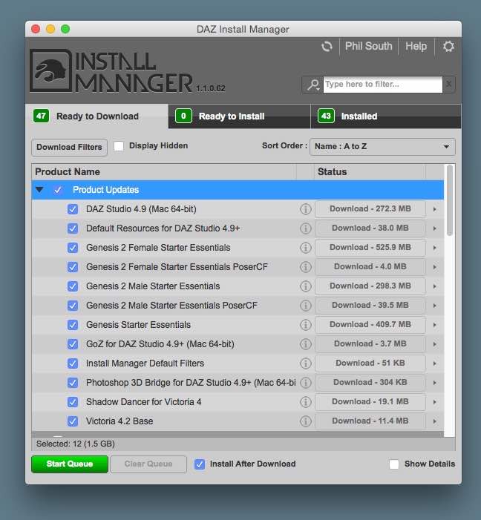Image resolution: width=481 pixels, height=520 pixels.
Task: Click Download - 304 KB button
Action: tap(370, 382)
